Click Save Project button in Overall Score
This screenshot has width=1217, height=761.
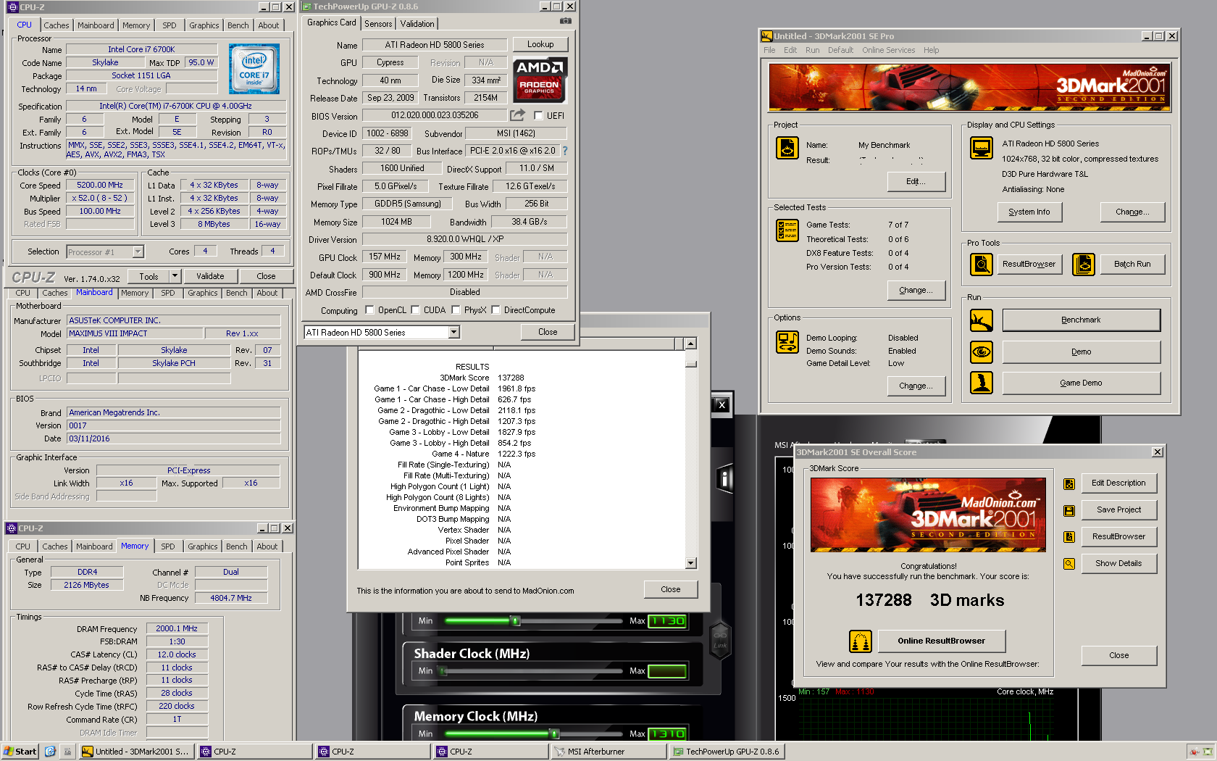(x=1118, y=510)
